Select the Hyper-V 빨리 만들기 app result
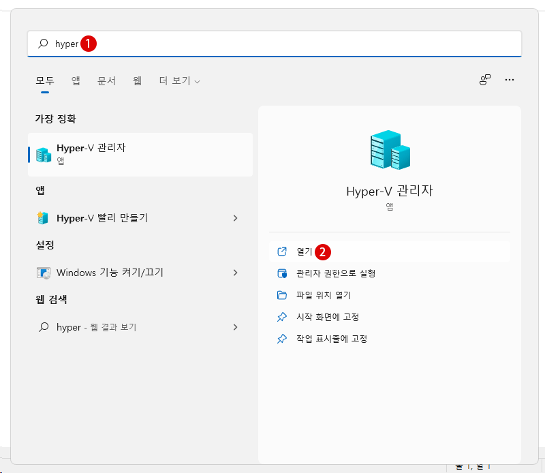The height and width of the screenshot is (473, 545). point(140,218)
